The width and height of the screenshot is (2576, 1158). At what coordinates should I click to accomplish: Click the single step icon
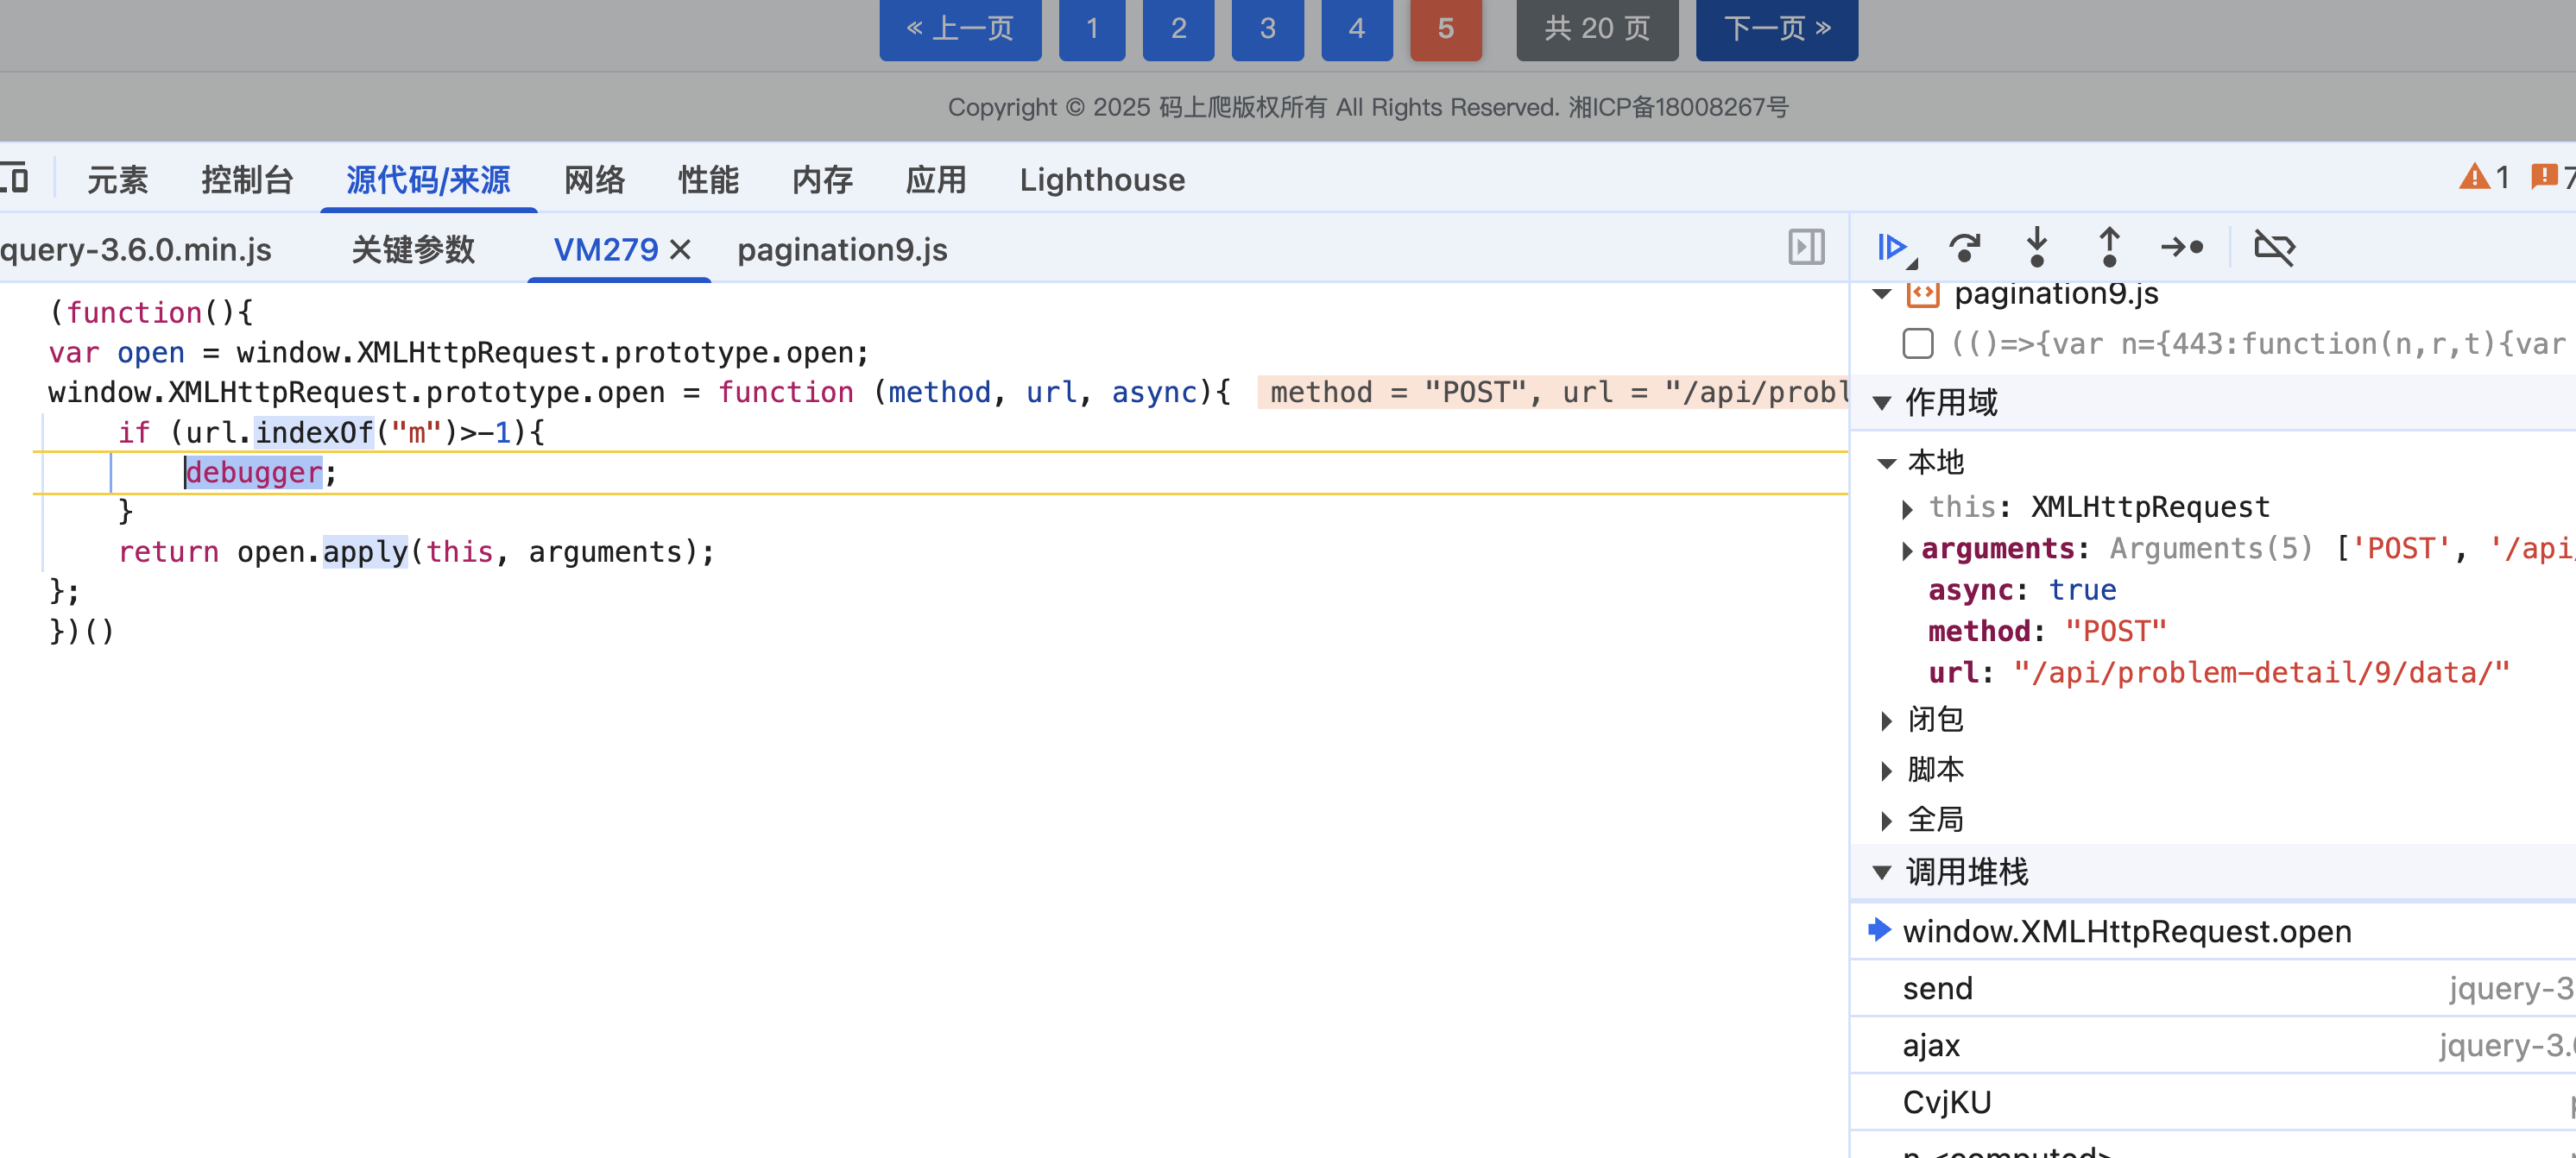2182,247
